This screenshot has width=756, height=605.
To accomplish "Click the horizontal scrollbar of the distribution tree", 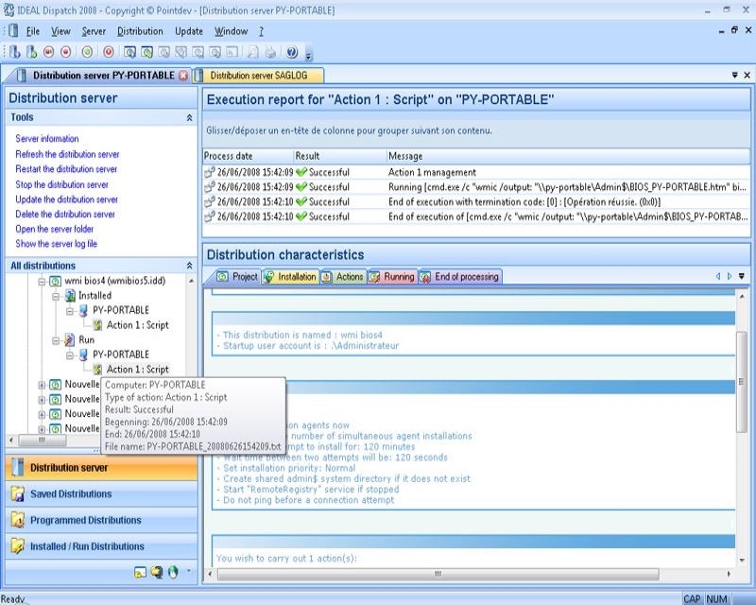I will coord(57,441).
